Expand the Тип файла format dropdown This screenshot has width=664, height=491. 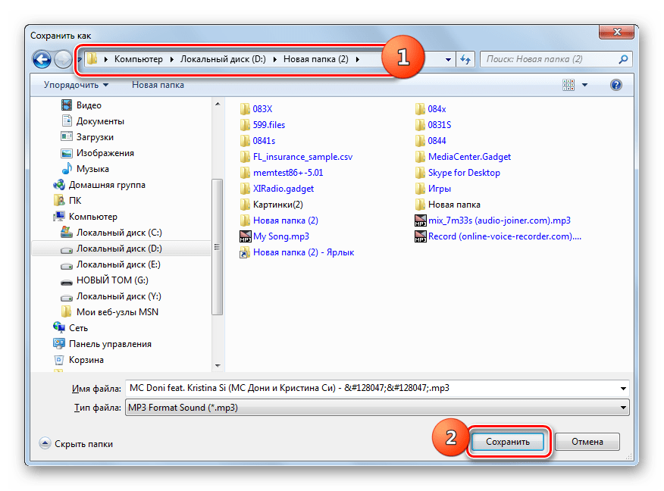(623, 408)
